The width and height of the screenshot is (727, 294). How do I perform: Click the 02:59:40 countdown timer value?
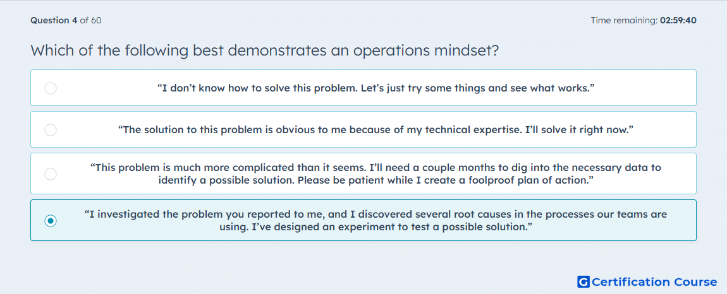pyautogui.click(x=678, y=20)
